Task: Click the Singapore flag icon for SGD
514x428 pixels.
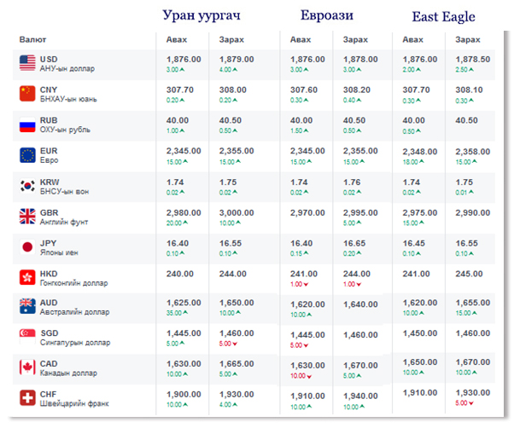Action: point(26,338)
